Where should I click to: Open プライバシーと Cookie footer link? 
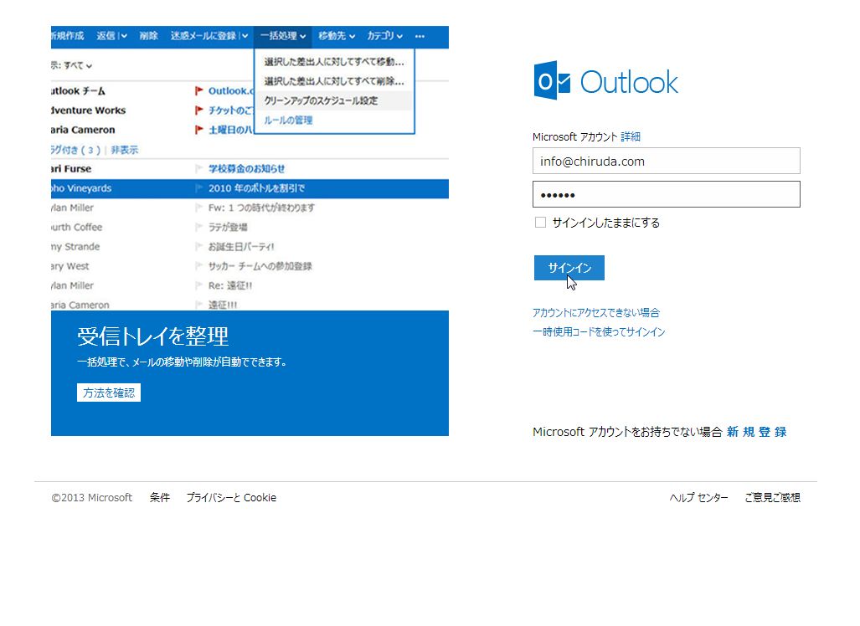pos(231,498)
